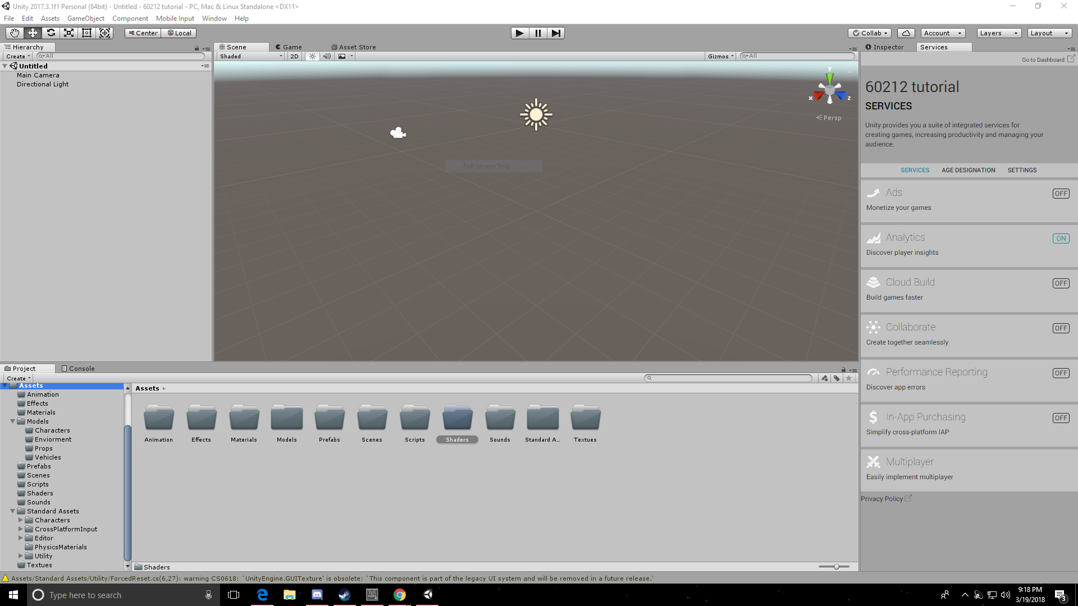Open the Collab dropdown

[870, 33]
